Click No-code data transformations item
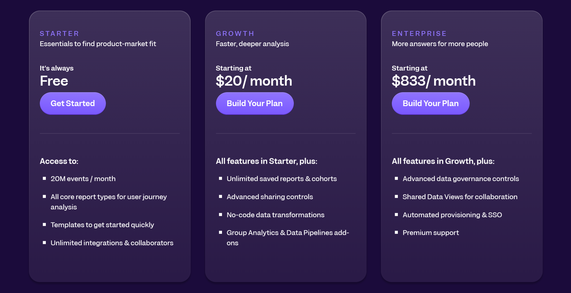Screen dimensions: 571x293 (275, 215)
